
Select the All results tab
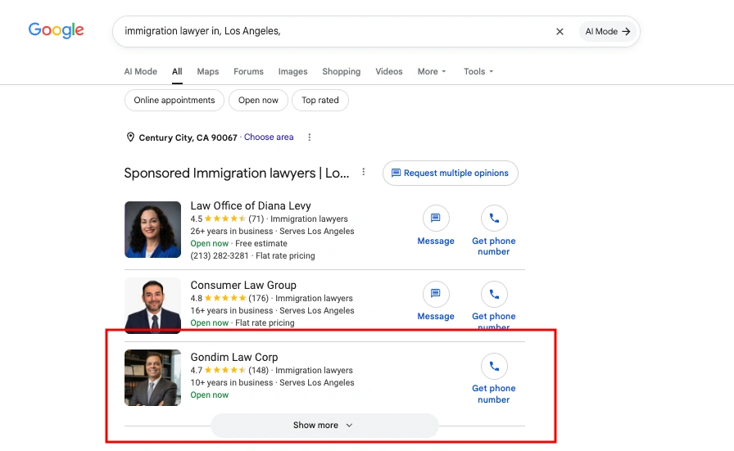tap(177, 71)
